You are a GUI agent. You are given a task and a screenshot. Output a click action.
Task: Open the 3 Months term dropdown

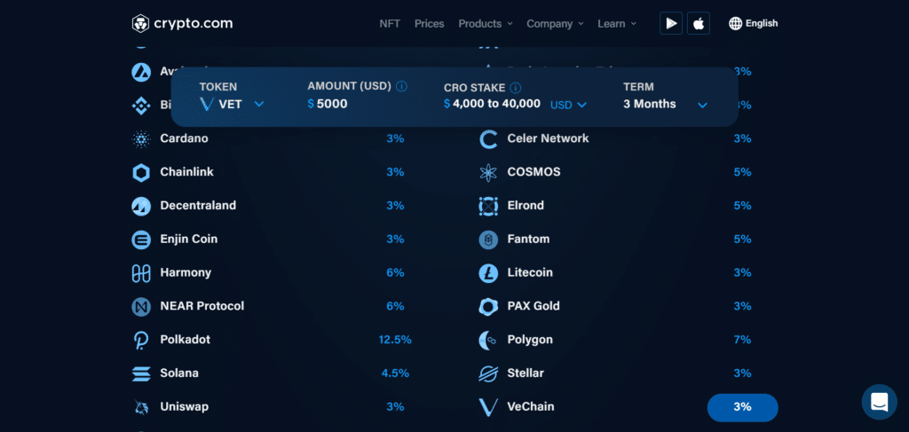(666, 105)
